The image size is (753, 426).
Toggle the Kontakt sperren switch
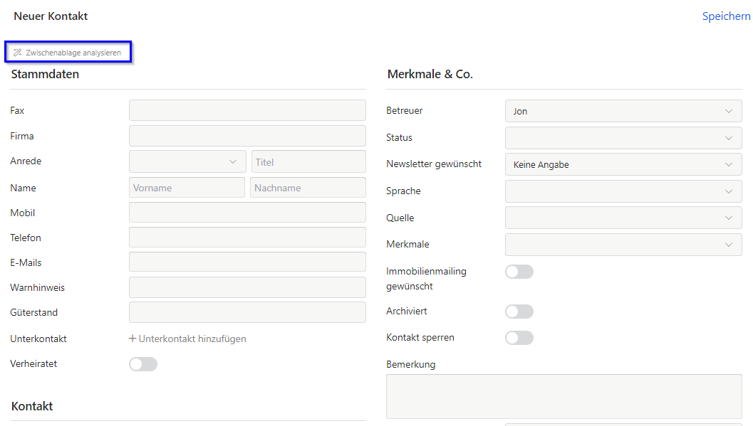point(519,338)
